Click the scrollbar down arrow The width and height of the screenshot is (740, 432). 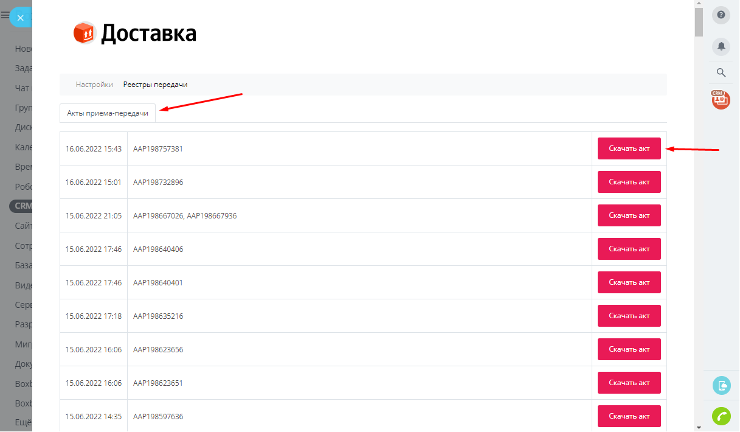click(x=699, y=427)
